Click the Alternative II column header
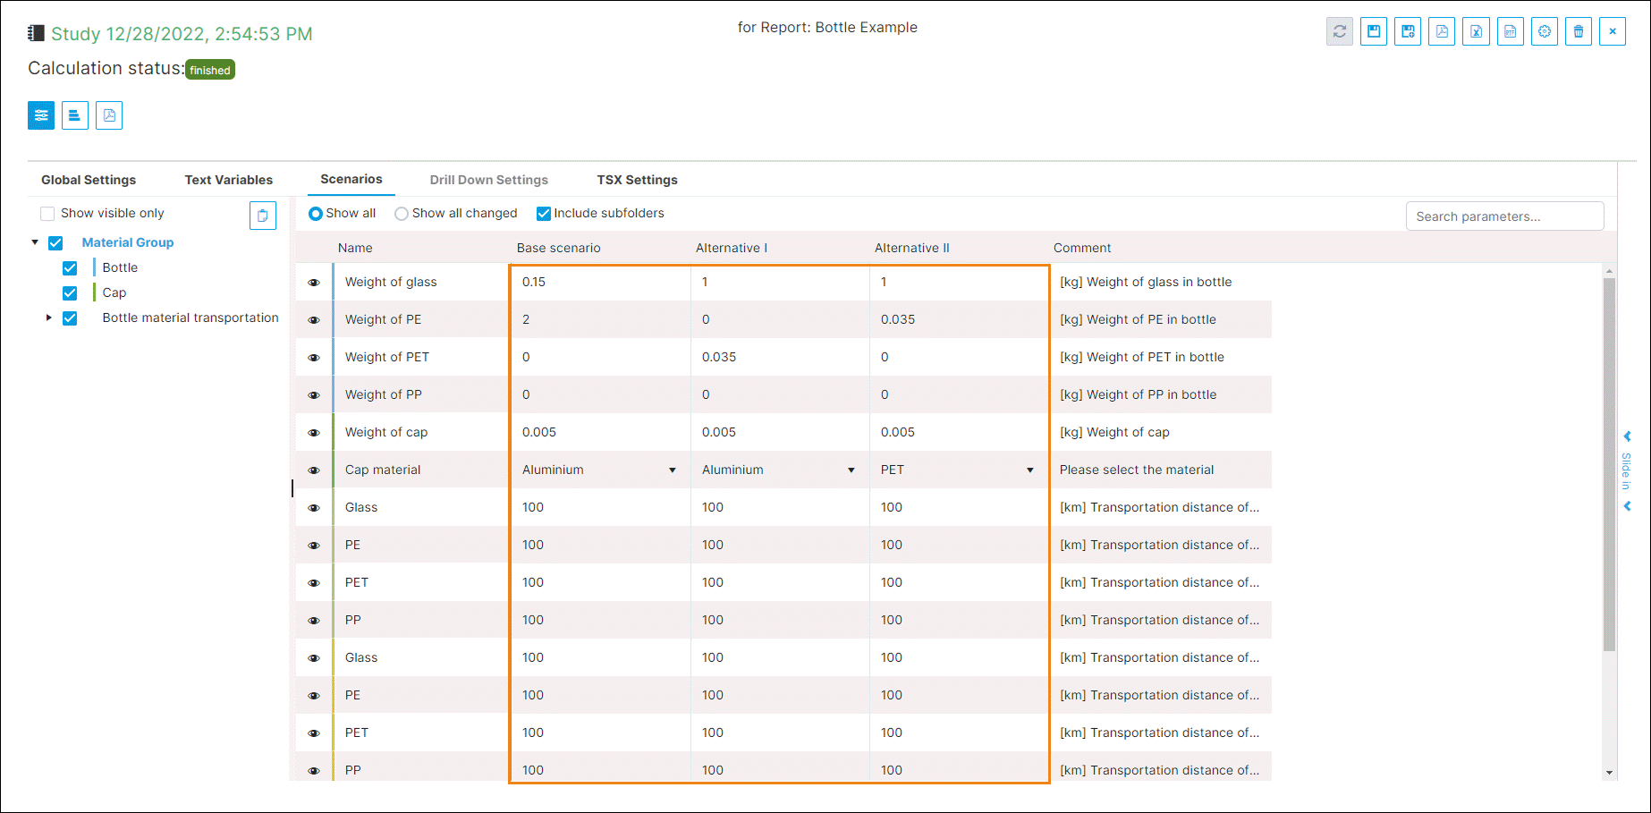 (x=912, y=248)
